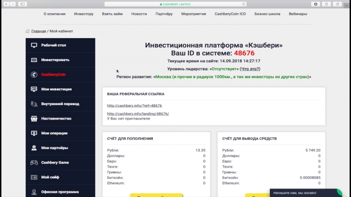Open the Взять займ menu item
The image size is (351, 197).
112,14
